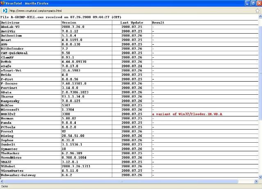
Task: Click the 'Avast' antivirus name
Action: [6, 40]
